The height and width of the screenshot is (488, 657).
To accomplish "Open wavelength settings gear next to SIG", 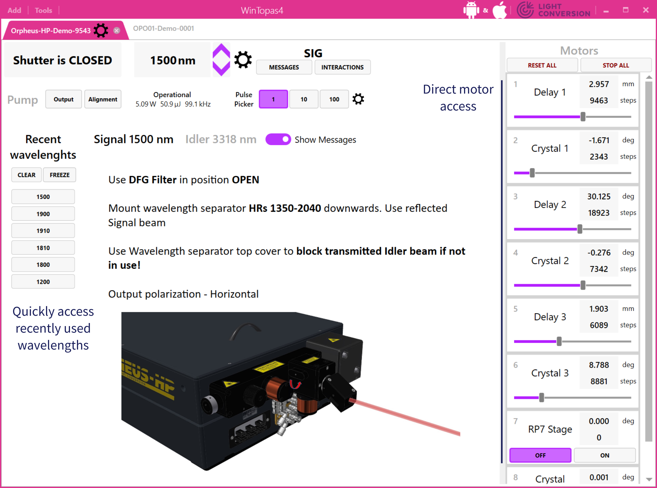I will (243, 60).
